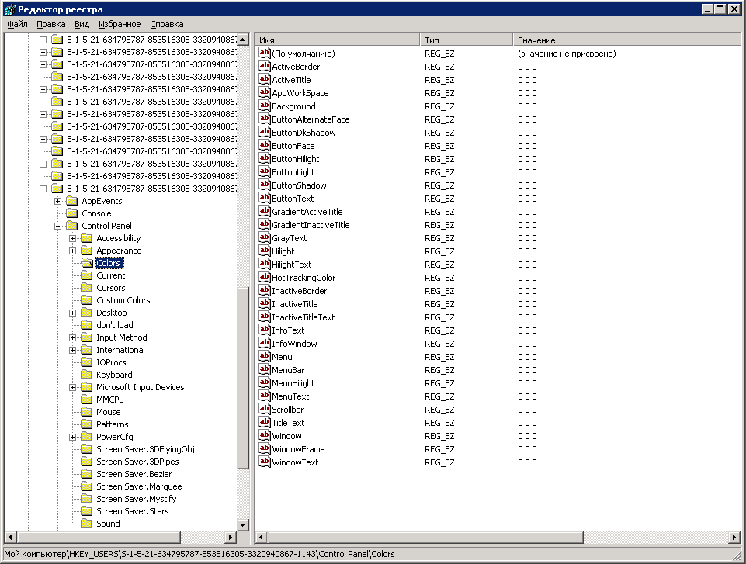Click the values pane scroll left arrow
The height and width of the screenshot is (564, 746).
(x=261, y=538)
